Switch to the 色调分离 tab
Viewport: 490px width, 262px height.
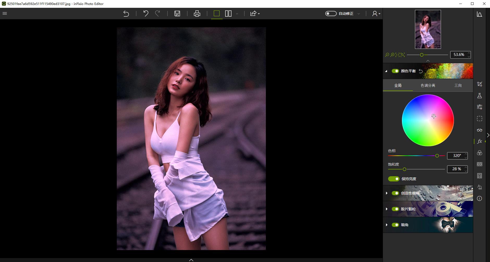coord(428,85)
